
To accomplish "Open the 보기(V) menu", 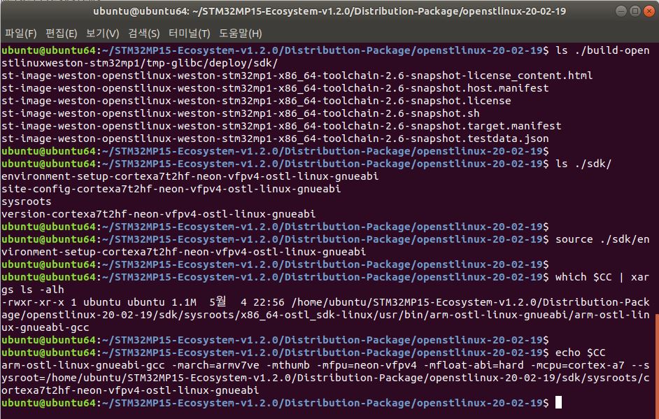I will pyautogui.click(x=103, y=33).
